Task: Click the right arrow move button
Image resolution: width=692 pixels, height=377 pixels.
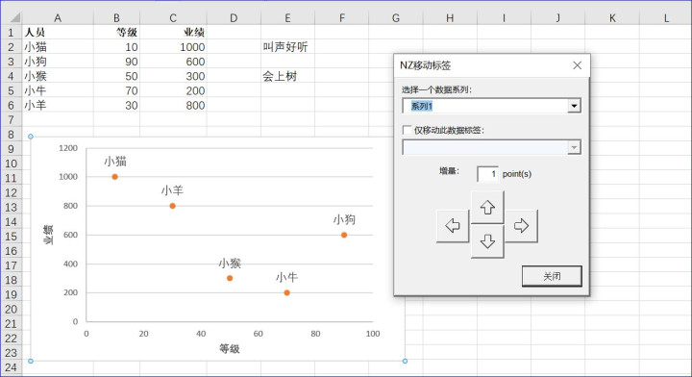Action: [x=521, y=226]
